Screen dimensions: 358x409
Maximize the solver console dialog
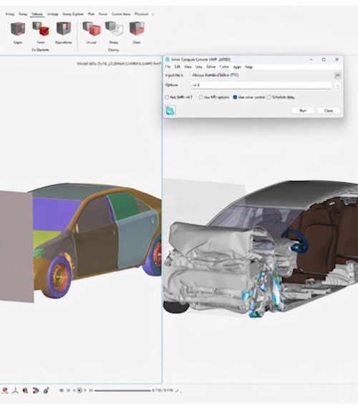324,60
